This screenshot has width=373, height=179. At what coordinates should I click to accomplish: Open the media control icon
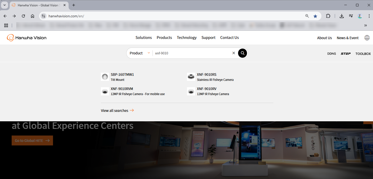pyautogui.click(x=351, y=16)
